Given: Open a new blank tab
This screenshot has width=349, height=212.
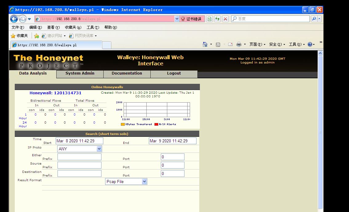Looking at the screenshot, I should [107, 45].
